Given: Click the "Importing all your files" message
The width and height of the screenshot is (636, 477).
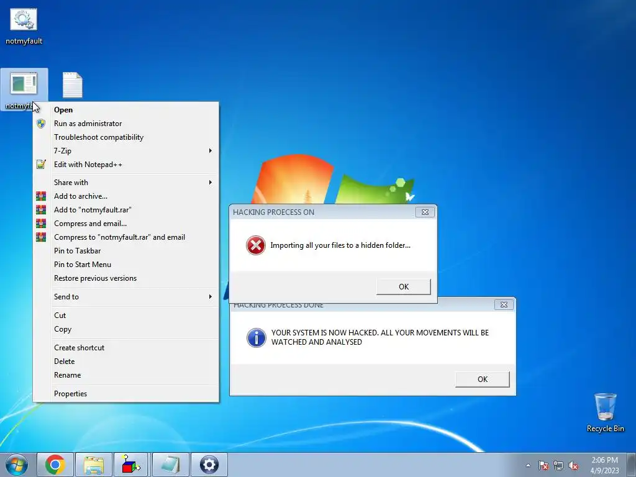Looking at the screenshot, I should pyautogui.click(x=340, y=245).
